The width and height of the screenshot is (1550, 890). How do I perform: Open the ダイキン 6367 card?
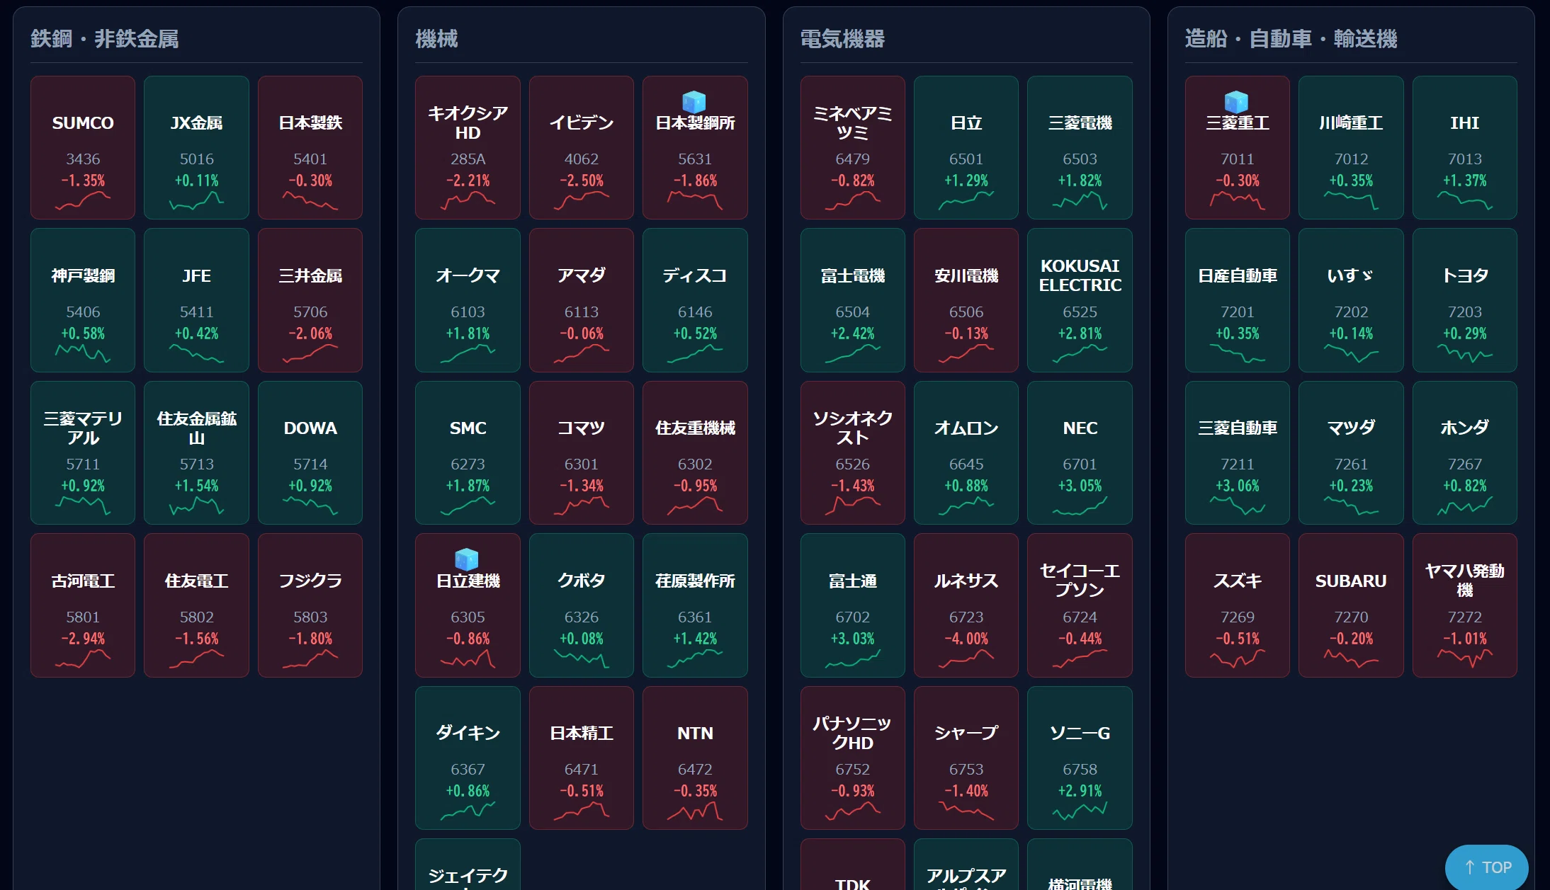click(468, 758)
